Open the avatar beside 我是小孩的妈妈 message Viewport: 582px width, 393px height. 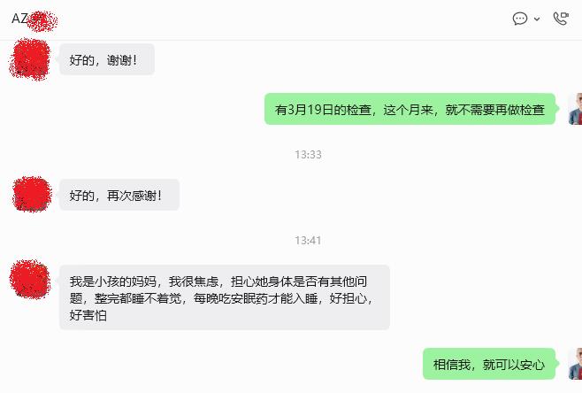[30, 280]
